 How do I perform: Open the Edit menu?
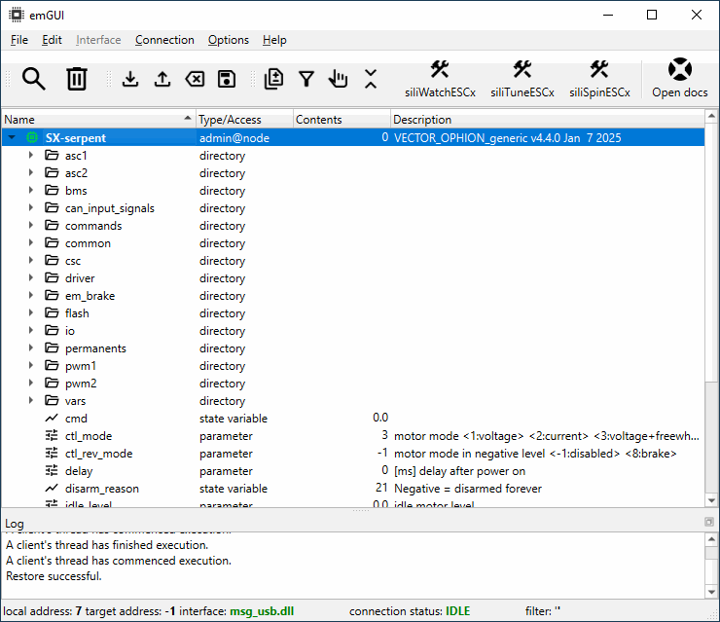(x=52, y=40)
